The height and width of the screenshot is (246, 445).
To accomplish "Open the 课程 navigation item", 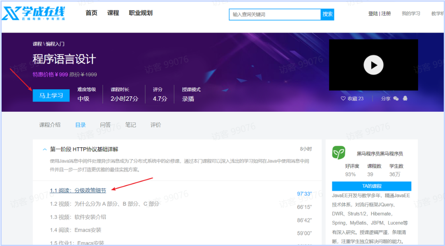I will click(x=113, y=13).
